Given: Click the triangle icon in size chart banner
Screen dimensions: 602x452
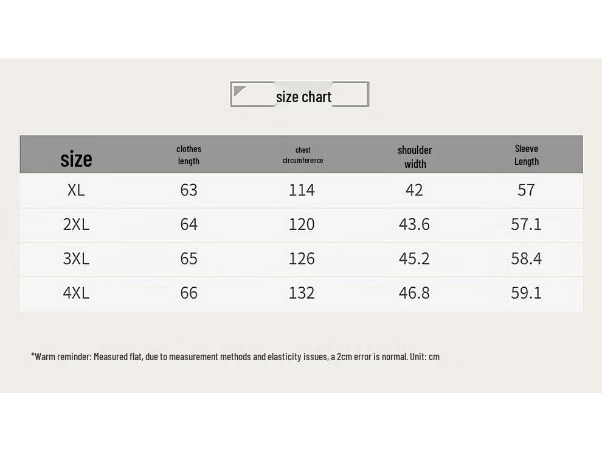Looking at the screenshot, I should [x=240, y=91].
